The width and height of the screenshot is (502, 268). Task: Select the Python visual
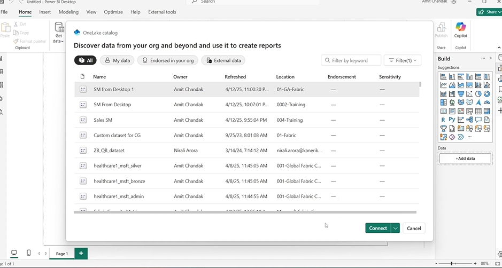pyautogui.click(x=452, y=120)
